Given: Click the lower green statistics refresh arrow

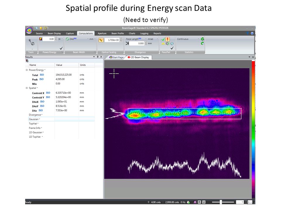Looking at the screenshot, I should click(203, 43).
